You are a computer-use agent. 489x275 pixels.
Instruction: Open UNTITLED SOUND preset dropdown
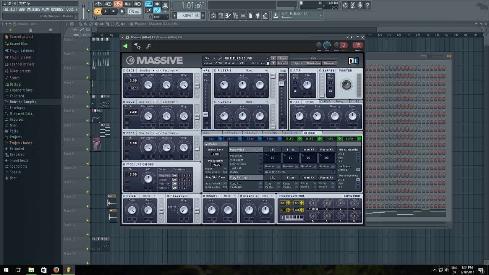(246, 58)
